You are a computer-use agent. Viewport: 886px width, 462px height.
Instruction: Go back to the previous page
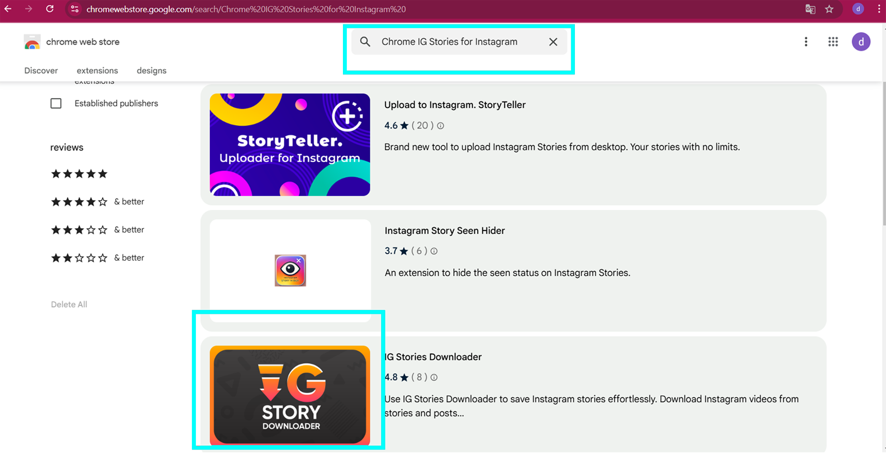point(8,9)
